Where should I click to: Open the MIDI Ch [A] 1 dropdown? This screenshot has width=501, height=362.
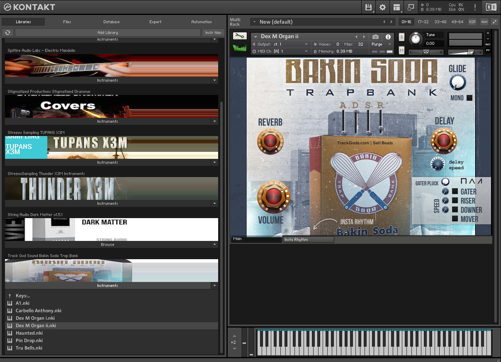(x=280, y=51)
